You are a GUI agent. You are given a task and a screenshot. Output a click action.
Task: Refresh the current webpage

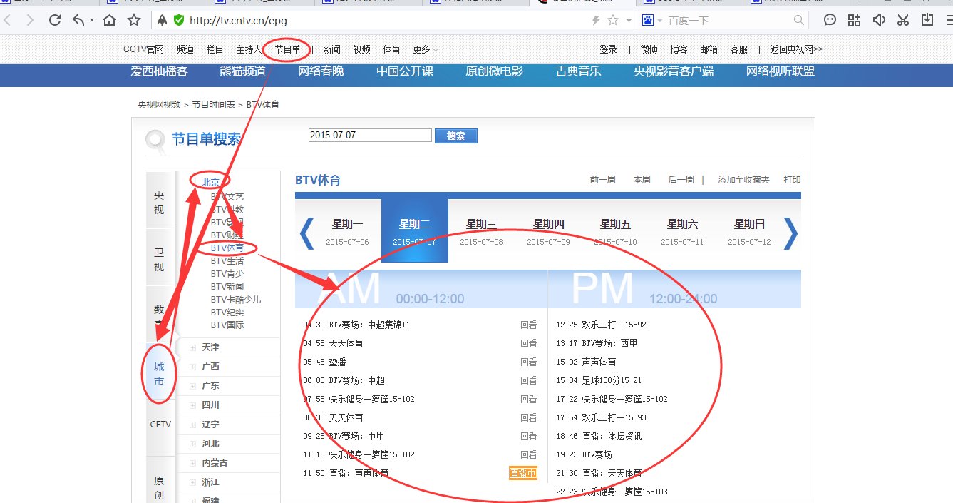pyautogui.click(x=55, y=20)
